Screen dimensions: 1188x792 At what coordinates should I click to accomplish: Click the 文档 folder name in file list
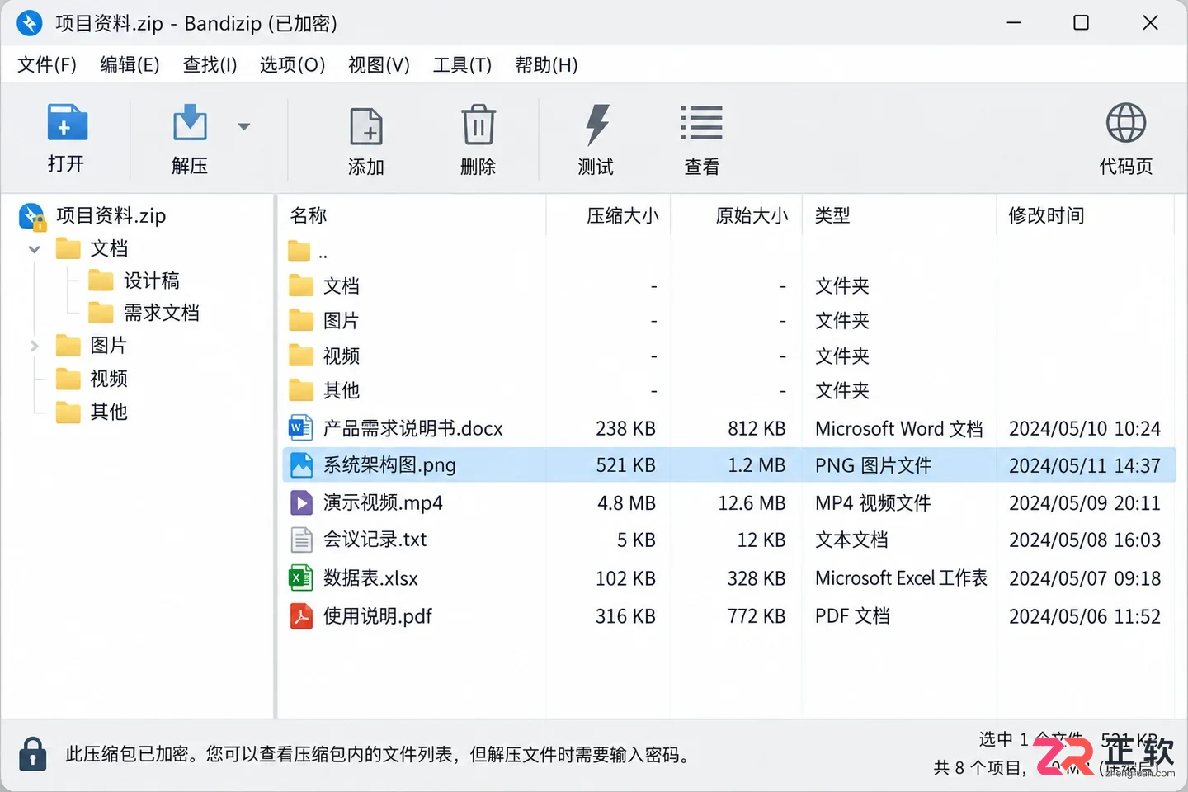pyautogui.click(x=342, y=286)
